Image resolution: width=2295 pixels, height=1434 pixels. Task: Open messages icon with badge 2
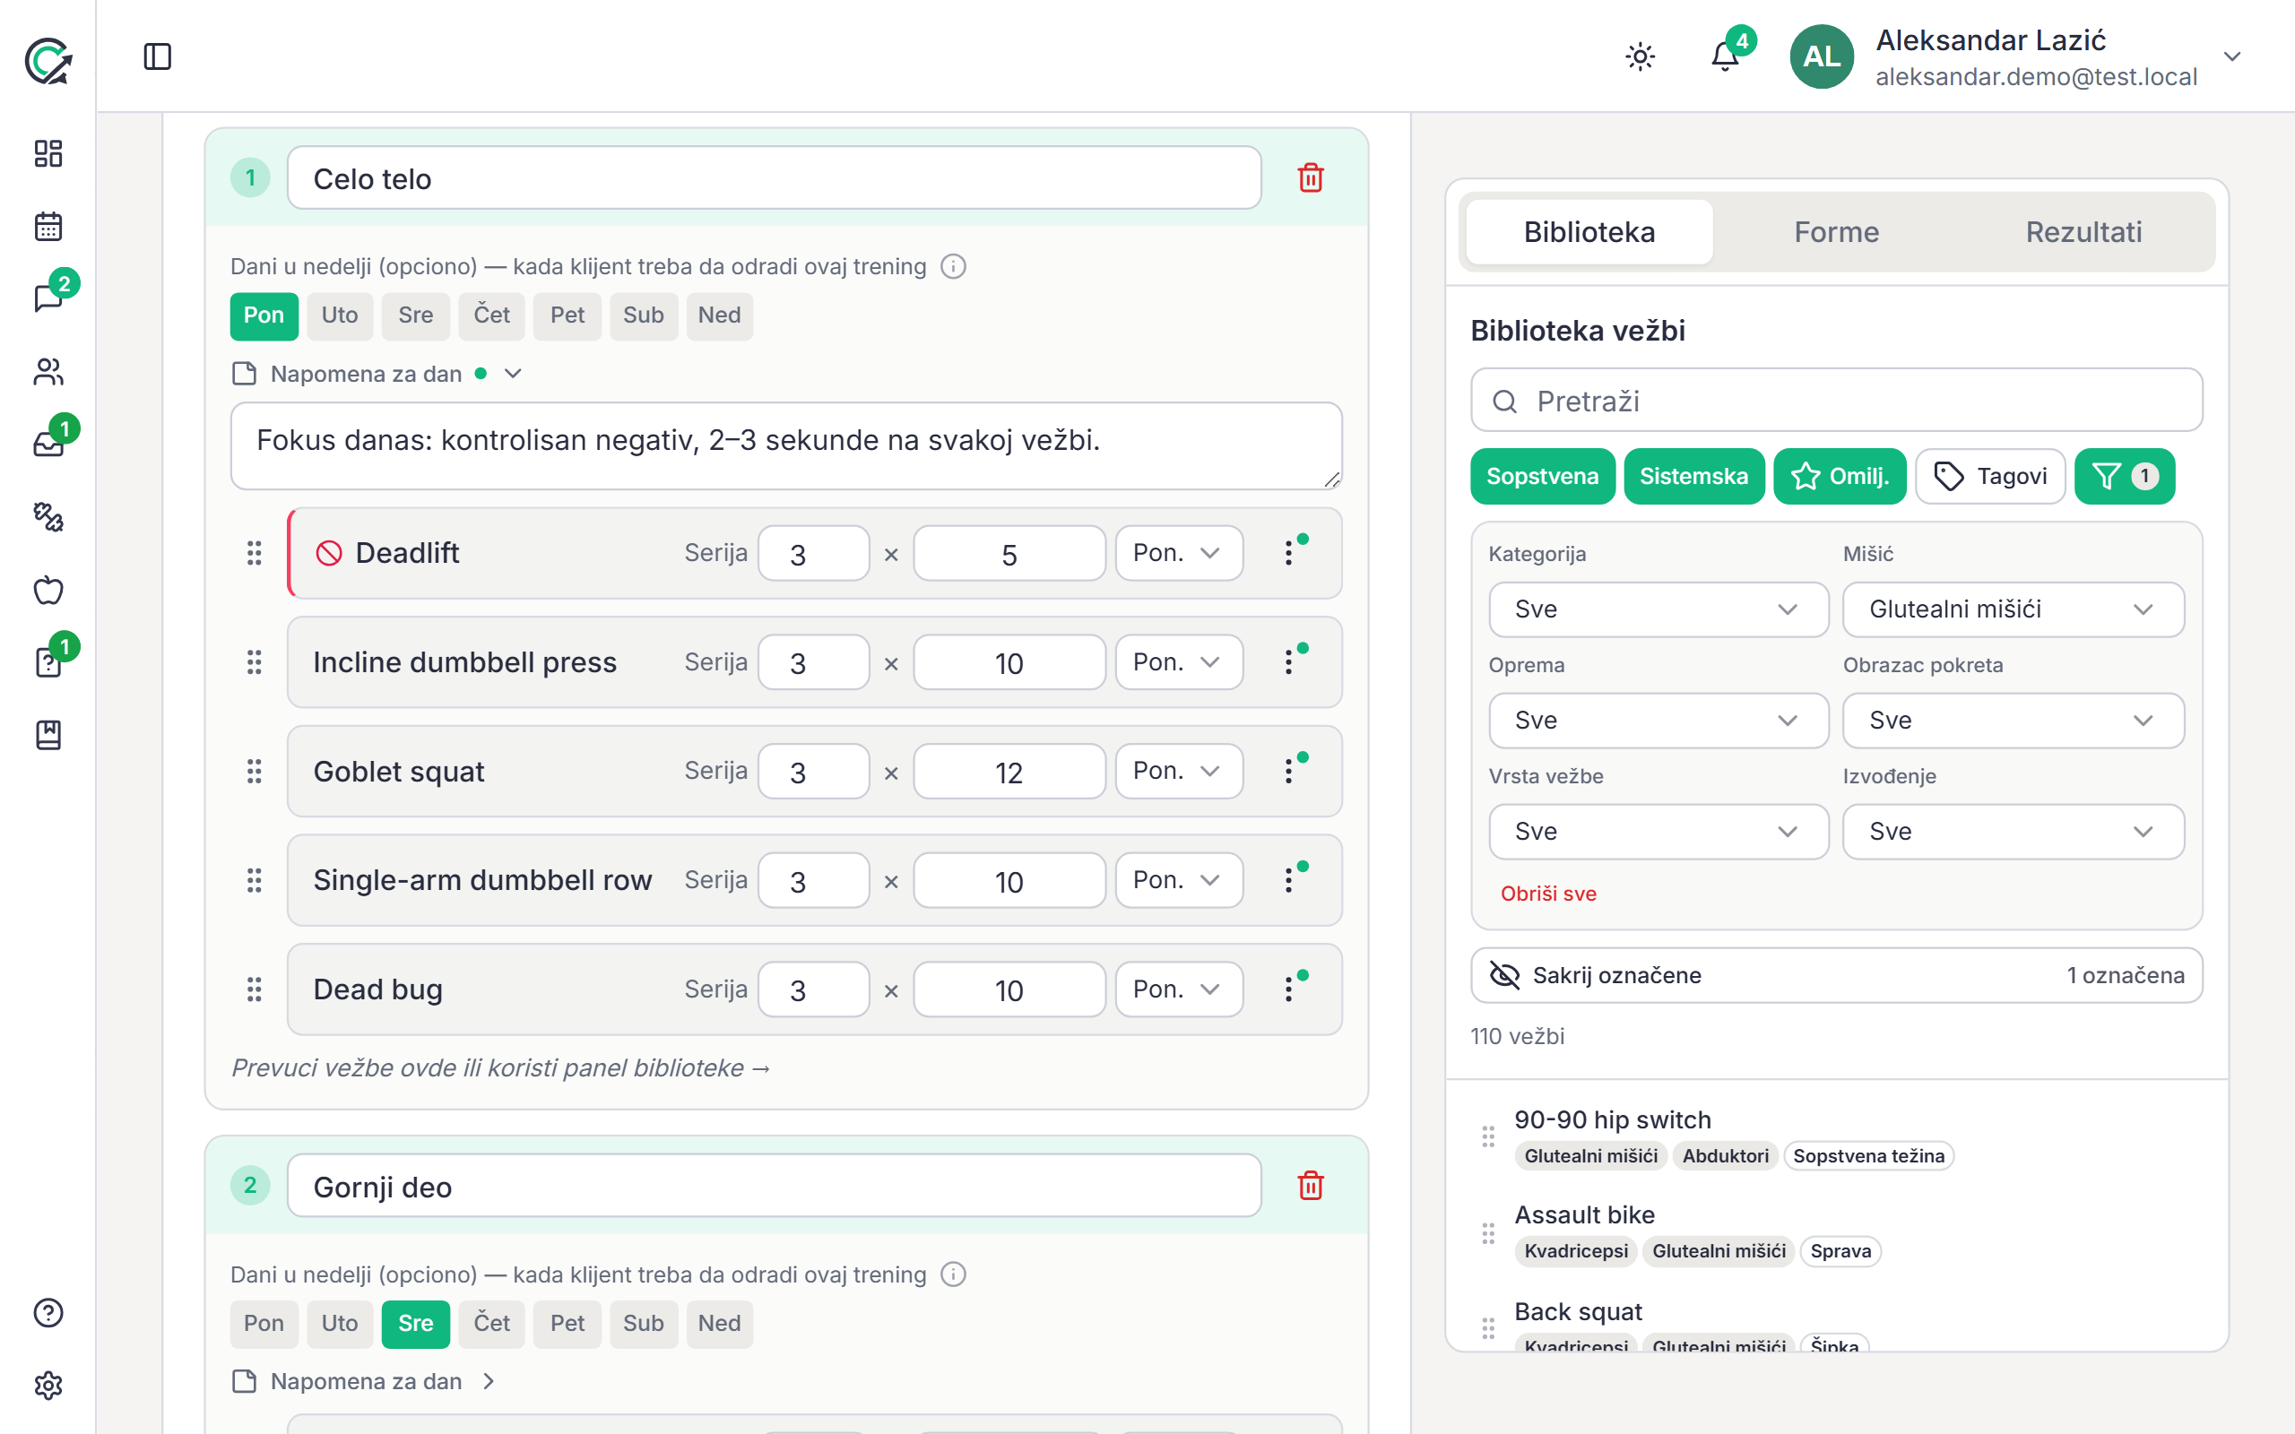coord(48,298)
